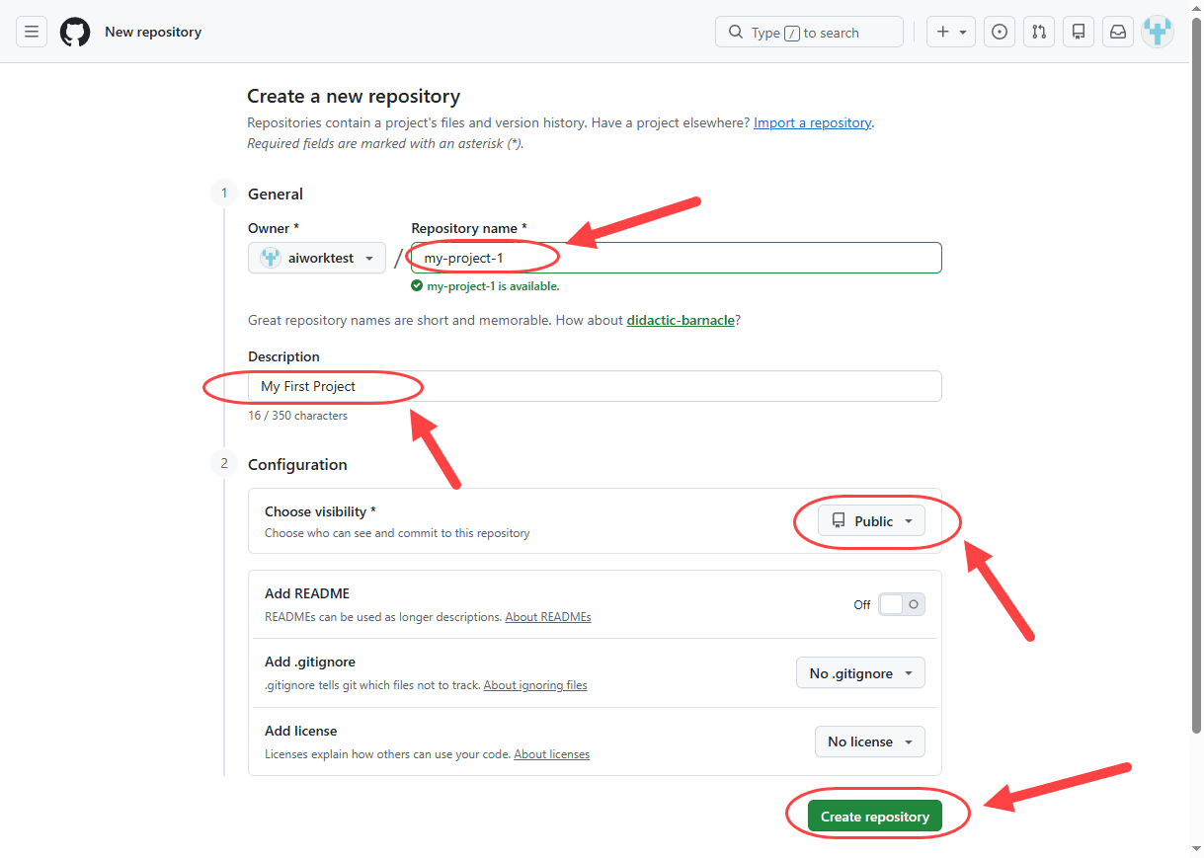Click the '16 / 350 characters' counter
This screenshot has width=1204, height=858.
point(298,416)
